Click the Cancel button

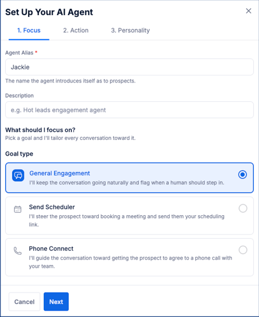coord(24,302)
